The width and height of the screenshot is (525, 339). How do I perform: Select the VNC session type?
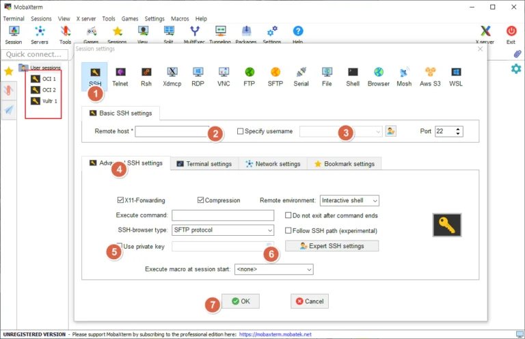point(224,77)
